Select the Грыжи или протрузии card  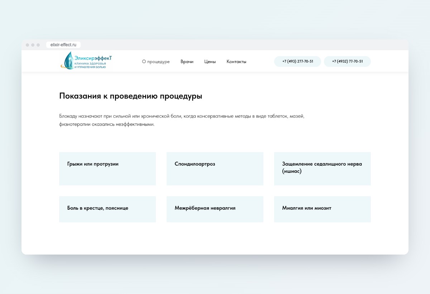click(107, 169)
